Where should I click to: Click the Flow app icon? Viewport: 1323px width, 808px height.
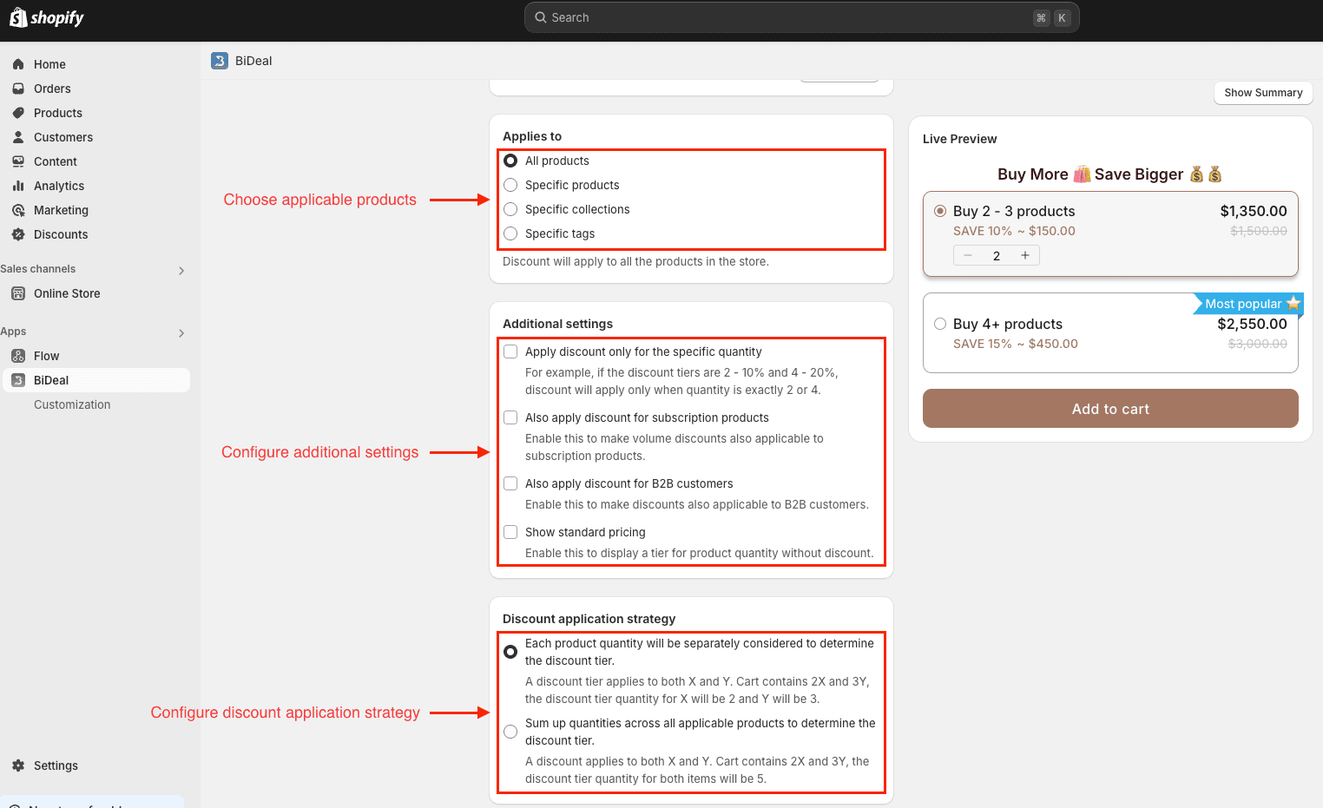[x=18, y=356]
